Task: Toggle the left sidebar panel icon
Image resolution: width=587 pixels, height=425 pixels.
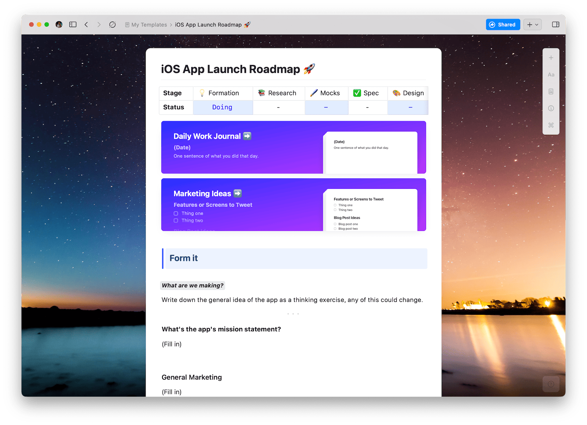Action: (x=73, y=25)
